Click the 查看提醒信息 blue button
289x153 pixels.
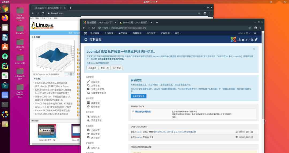pos(139,96)
